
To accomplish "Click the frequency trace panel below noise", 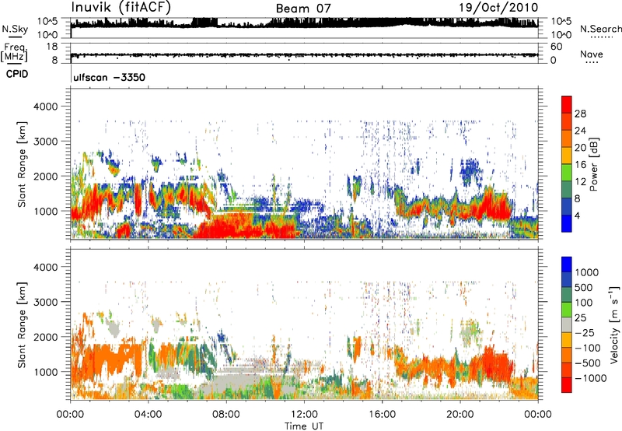I will 304,53.
